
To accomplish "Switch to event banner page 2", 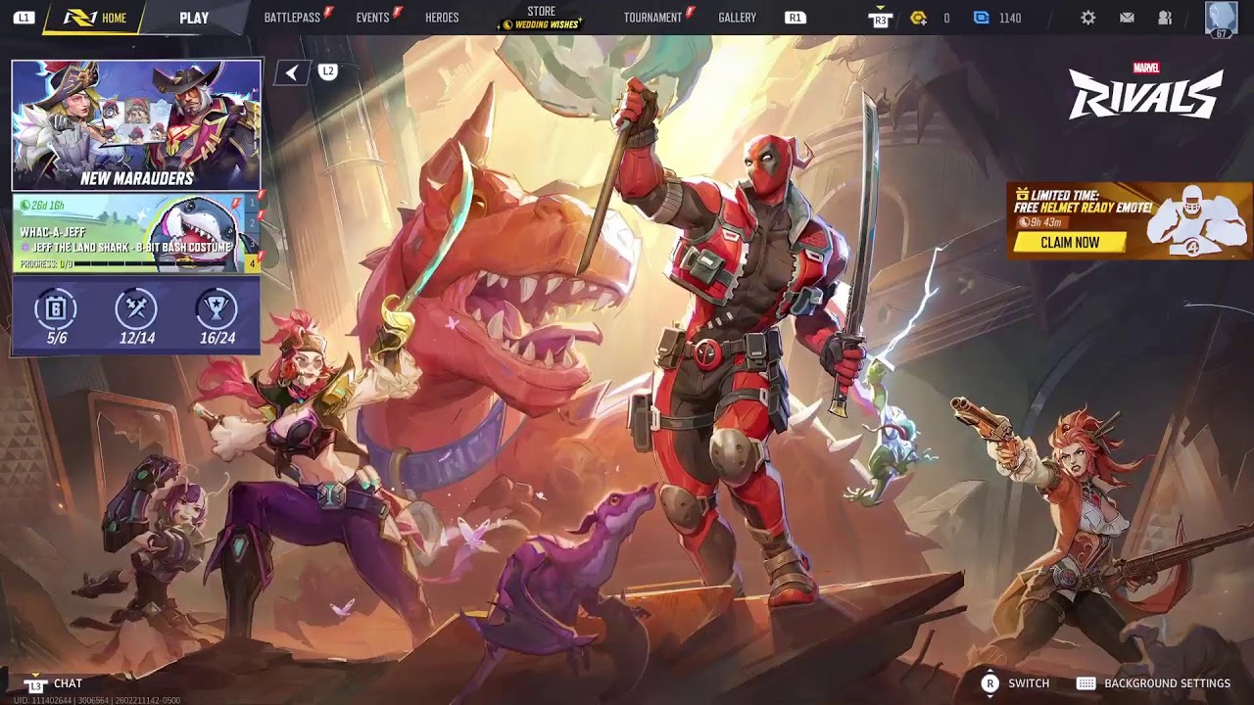I will [x=252, y=224].
